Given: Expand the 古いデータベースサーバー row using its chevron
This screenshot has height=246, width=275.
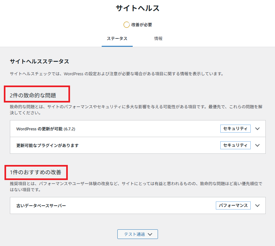Looking at the screenshot, I should tap(258, 206).
